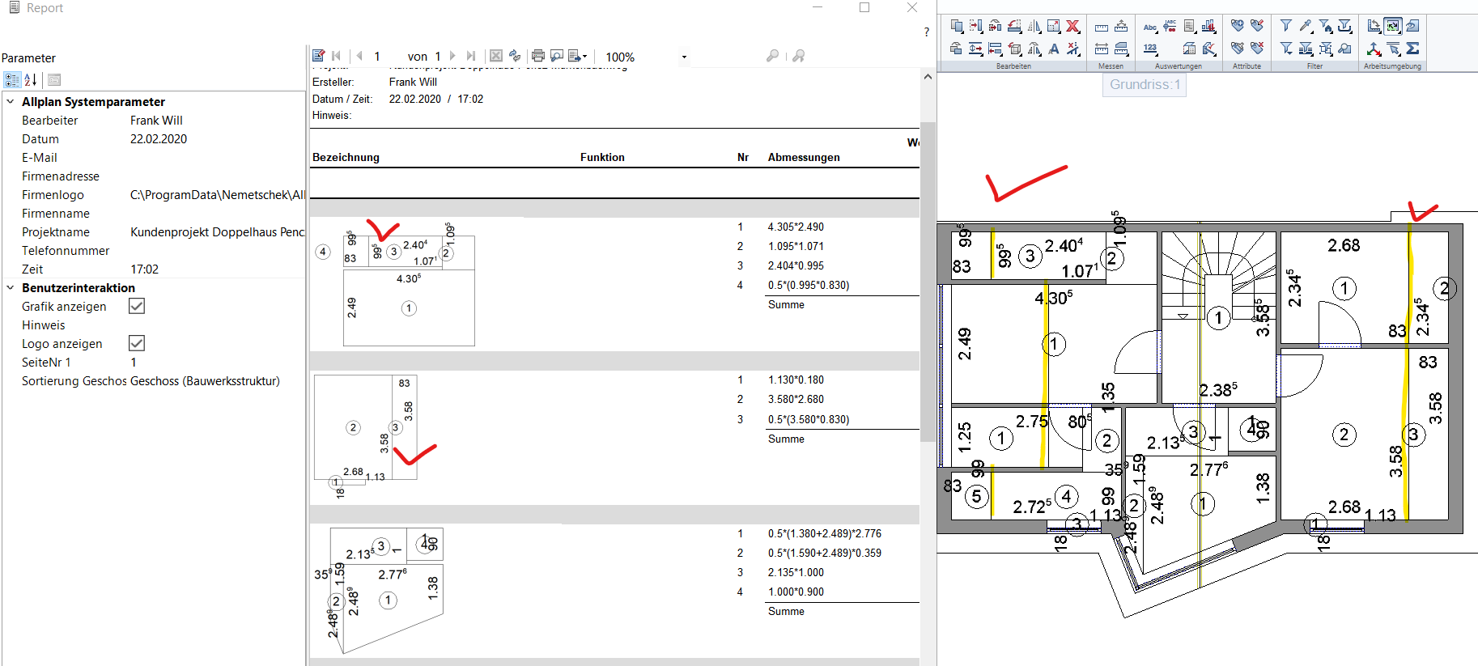The width and height of the screenshot is (1478, 666).
Task: Open the print preview icon
Action: tap(557, 56)
